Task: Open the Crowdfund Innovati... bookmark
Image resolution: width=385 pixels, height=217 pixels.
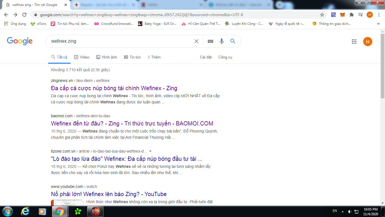Action: [114, 24]
